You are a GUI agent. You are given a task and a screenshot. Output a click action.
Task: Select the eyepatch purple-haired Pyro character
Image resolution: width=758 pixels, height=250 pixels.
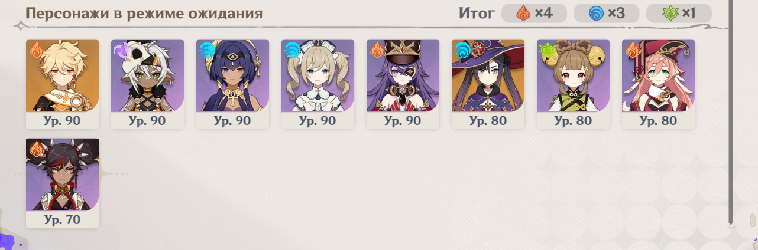[x=403, y=84]
